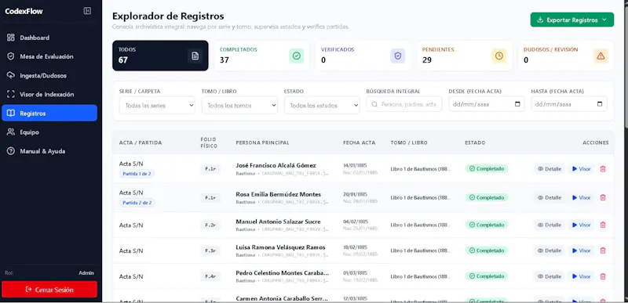
Task: Focus the Búsqueda Integral search field
Action: tap(404, 104)
